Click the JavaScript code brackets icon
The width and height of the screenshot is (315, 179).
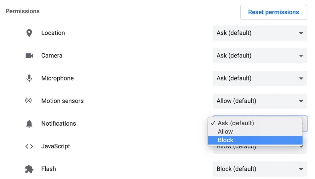click(x=29, y=146)
